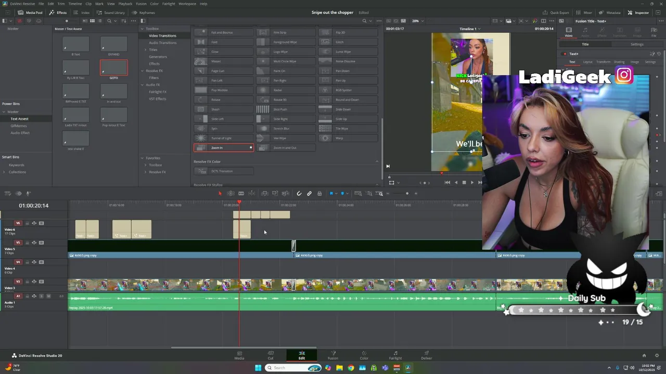Collapse the Resolve FX tree item
Image resolution: width=666 pixels, height=374 pixels.
(x=142, y=71)
